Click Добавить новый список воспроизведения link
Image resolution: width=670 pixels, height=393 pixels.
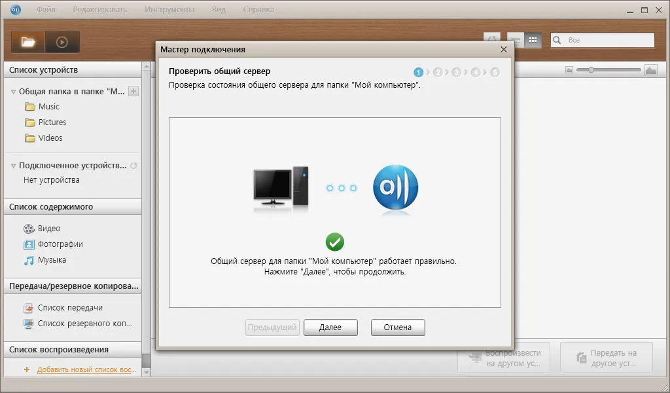[x=86, y=369]
